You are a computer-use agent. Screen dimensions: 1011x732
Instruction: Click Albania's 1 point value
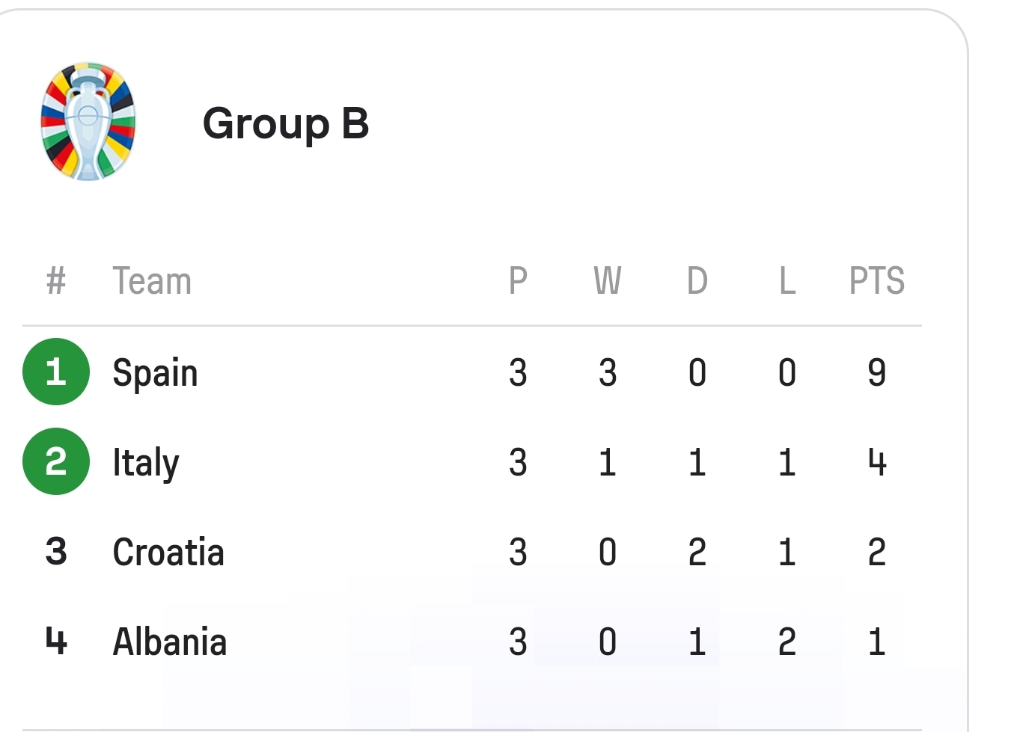click(x=877, y=642)
